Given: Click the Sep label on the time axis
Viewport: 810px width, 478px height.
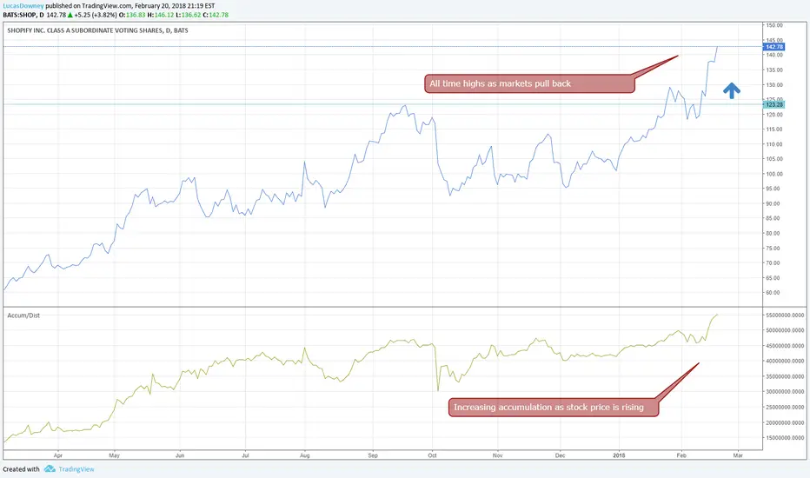Looking at the screenshot, I should tap(373, 455).
